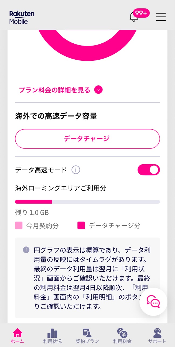This screenshot has width=175, height=347.
Task: Click the 今月契約分 light pink swatch
Action: [19, 225]
